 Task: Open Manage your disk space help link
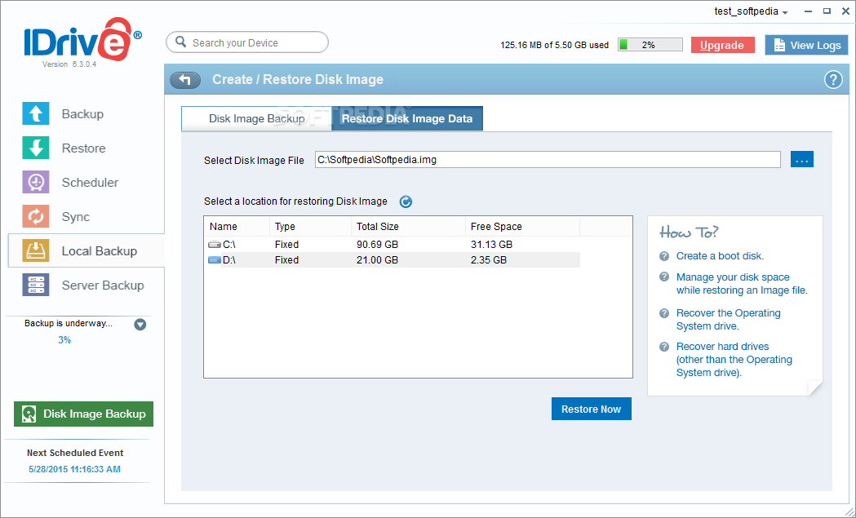(742, 284)
